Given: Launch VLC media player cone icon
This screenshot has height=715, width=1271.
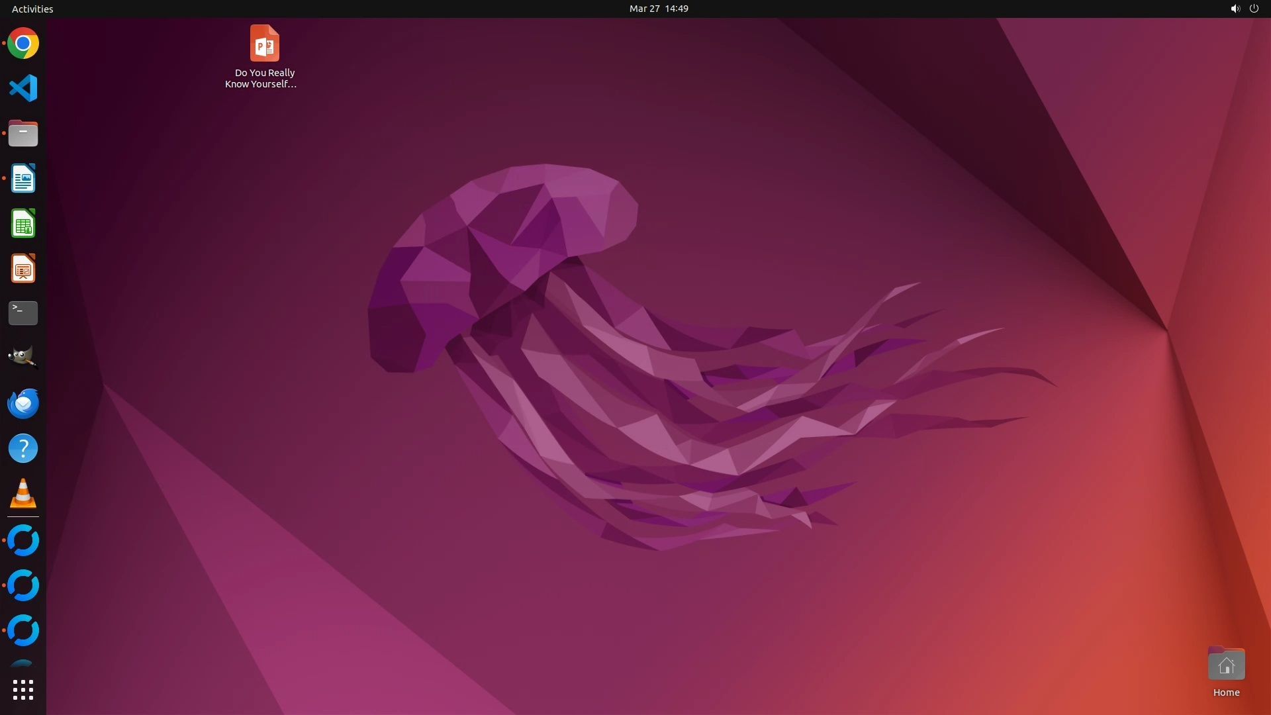Looking at the screenshot, I should pyautogui.click(x=23, y=494).
